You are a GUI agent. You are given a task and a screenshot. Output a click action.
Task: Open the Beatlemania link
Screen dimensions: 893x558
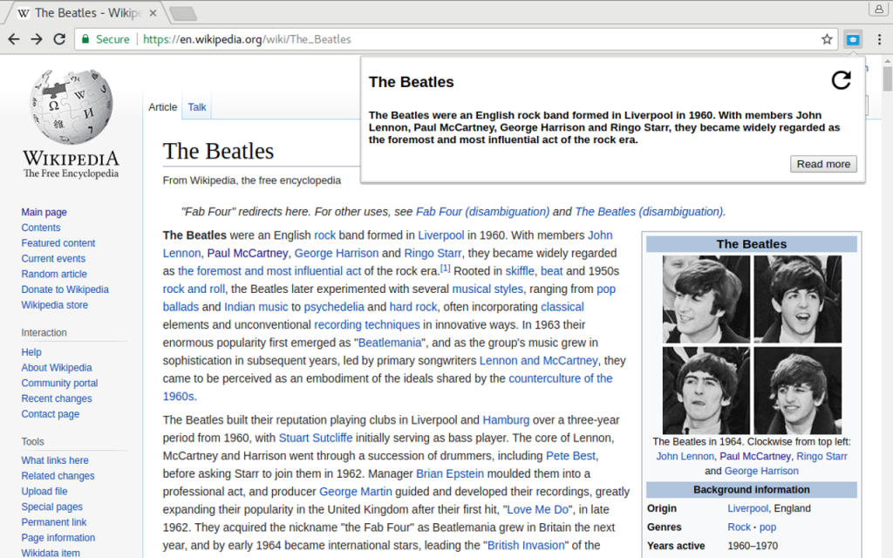[x=390, y=343]
